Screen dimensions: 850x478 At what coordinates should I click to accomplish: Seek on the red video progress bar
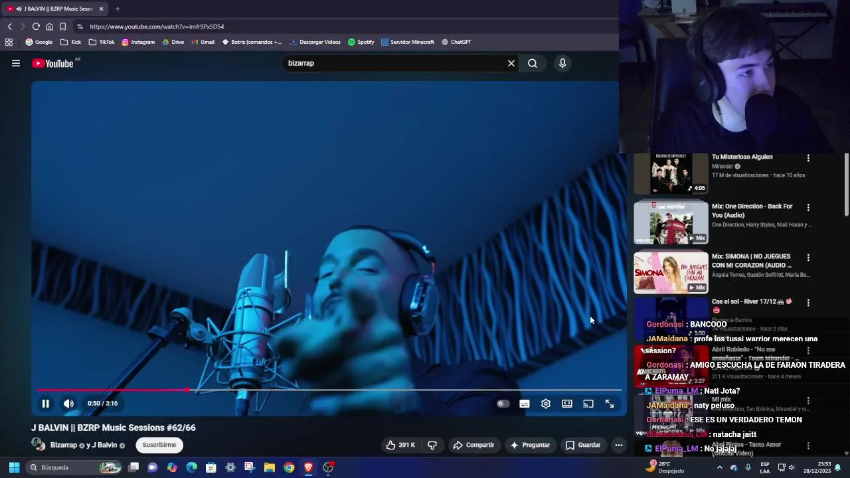pyautogui.click(x=329, y=390)
